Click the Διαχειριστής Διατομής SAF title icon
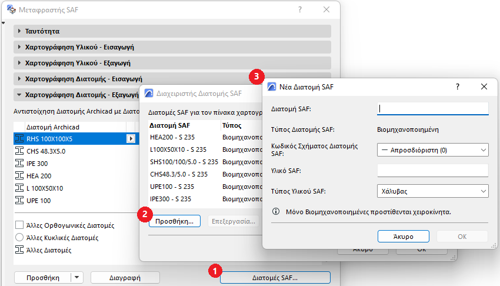The height and width of the screenshot is (286, 500). 149,94
